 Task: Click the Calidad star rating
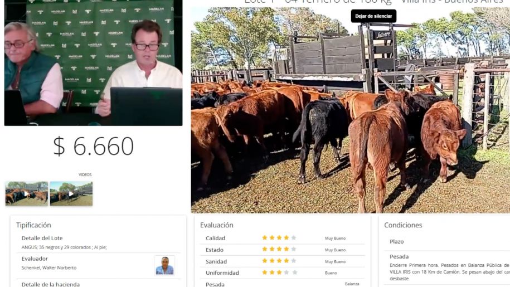pyautogui.click(x=279, y=238)
